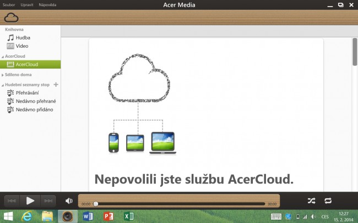Open the Nápověda menu
The height and width of the screenshot is (223, 358).
47,4
